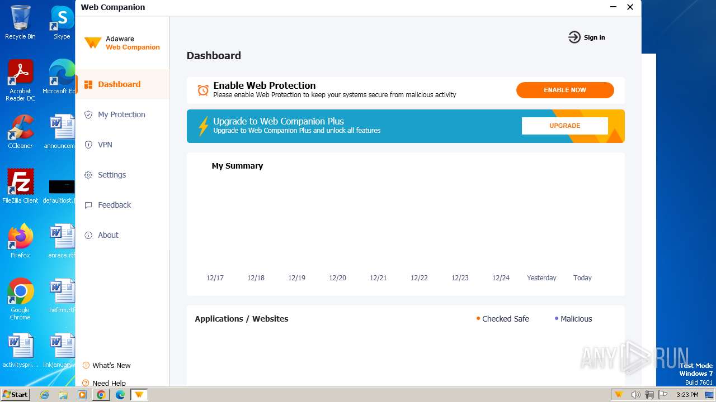Click the lightning bolt upgrade icon

pyautogui.click(x=204, y=126)
